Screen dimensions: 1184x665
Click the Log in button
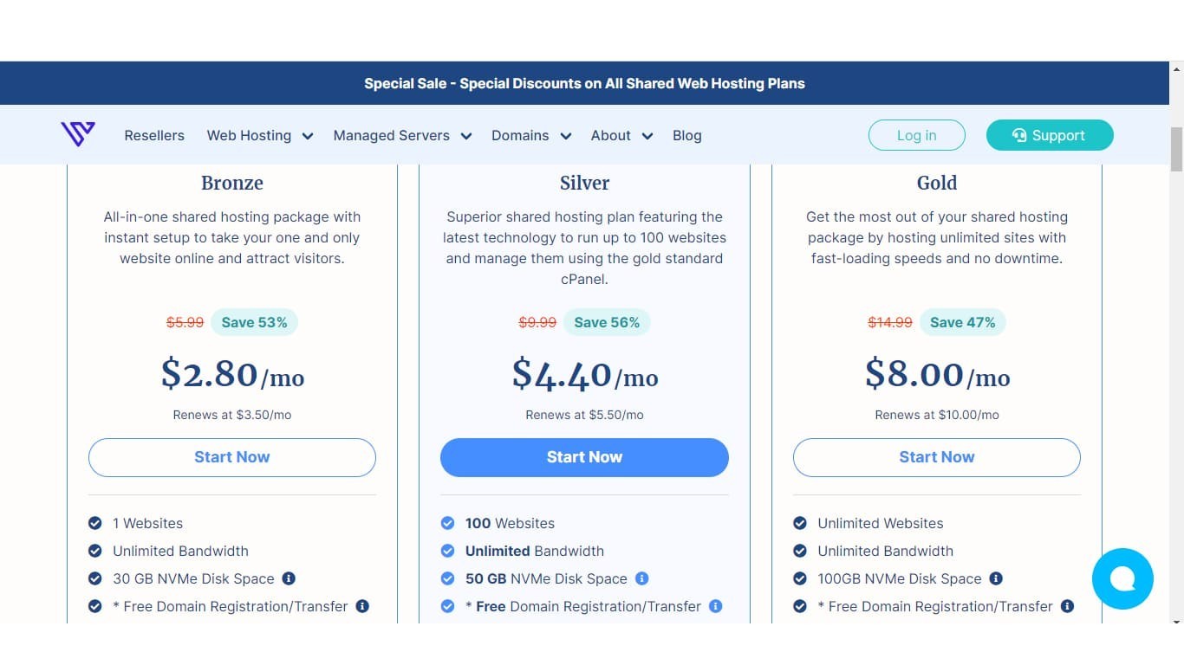point(916,135)
